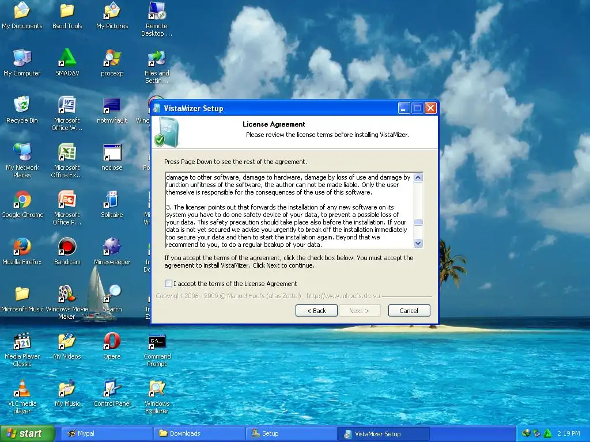
Task: Open My Pictures shortcut
Action: pyautogui.click(x=112, y=16)
